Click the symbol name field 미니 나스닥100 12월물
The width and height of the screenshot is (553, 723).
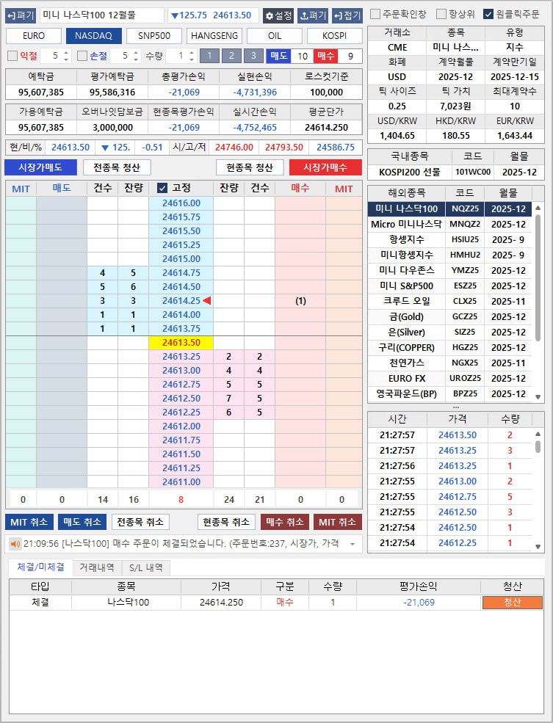coord(101,15)
